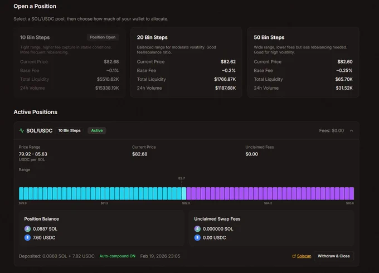This screenshot has width=379, height=273.
Task: Click $65.70K total liquidity value
Action: tap(344, 79)
